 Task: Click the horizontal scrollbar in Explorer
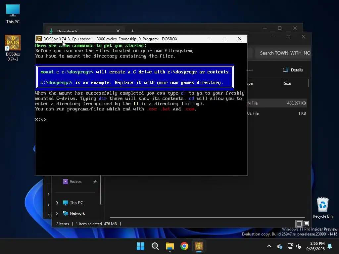point(207,217)
